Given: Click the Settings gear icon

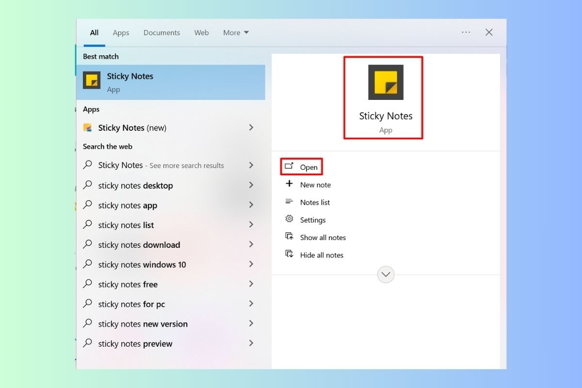Looking at the screenshot, I should pyautogui.click(x=289, y=219).
